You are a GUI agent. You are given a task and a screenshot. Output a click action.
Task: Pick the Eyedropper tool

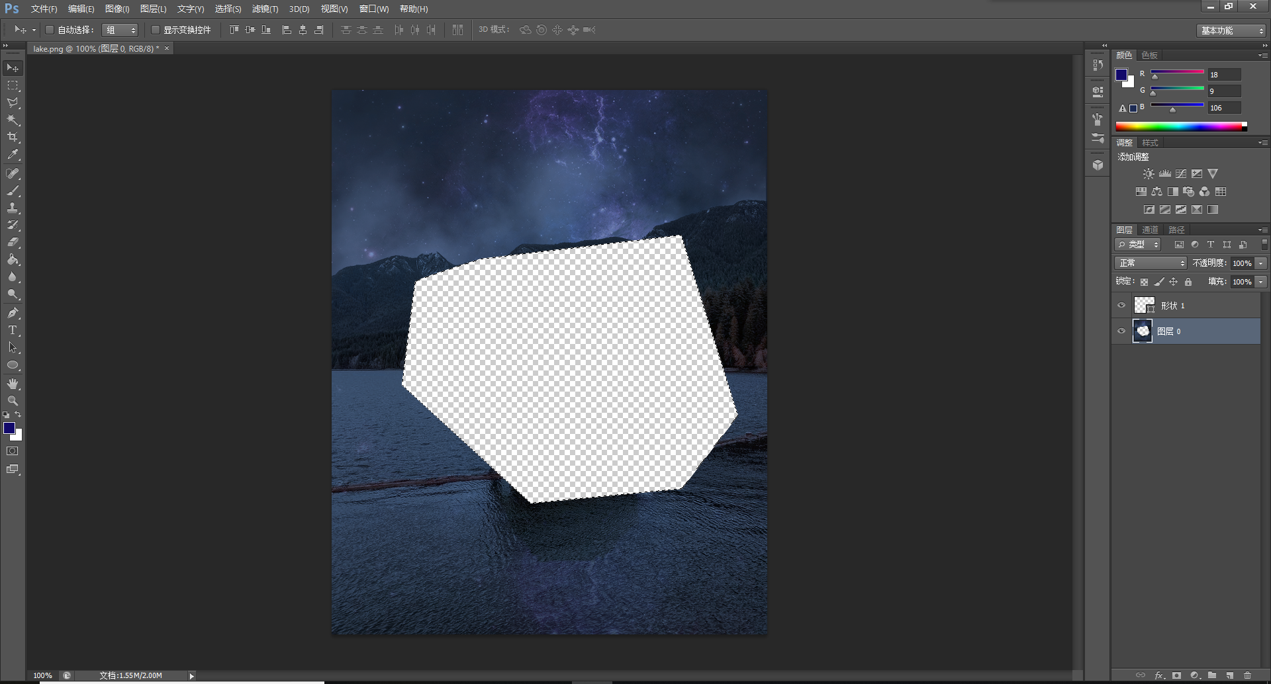pyautogui.click(x=13, y=155)
